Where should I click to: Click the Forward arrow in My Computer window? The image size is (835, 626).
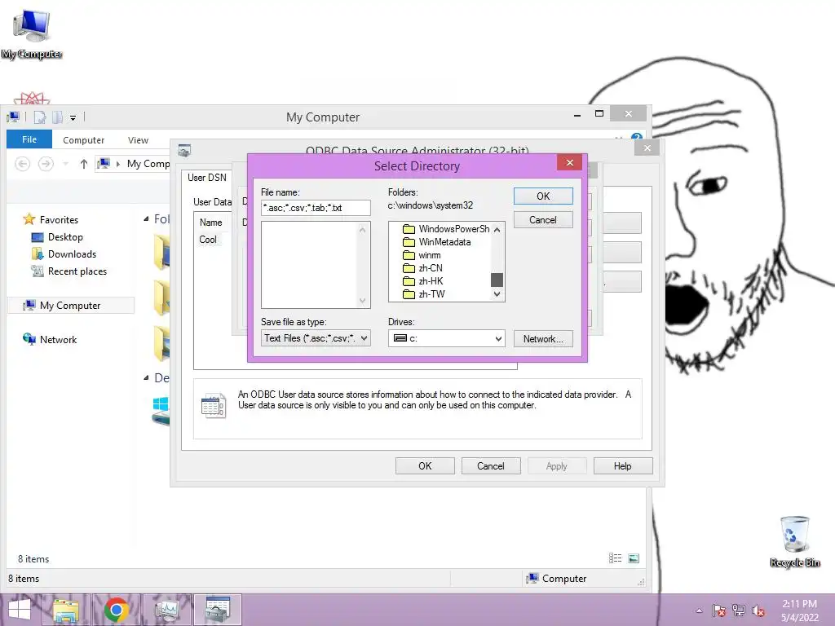coord(46,163)
